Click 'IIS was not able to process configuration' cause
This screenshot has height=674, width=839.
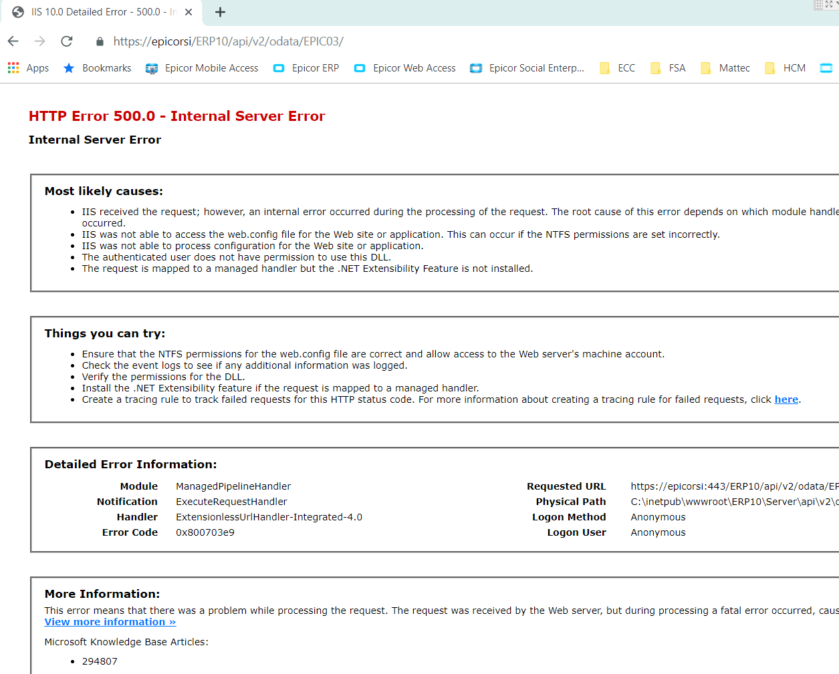coord(253,246)
